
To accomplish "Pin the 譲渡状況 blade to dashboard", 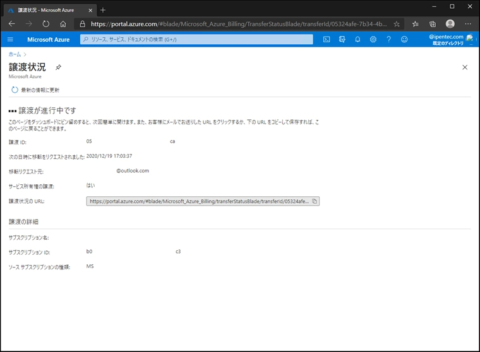I will pyautogui.click(x=58, y=67).
